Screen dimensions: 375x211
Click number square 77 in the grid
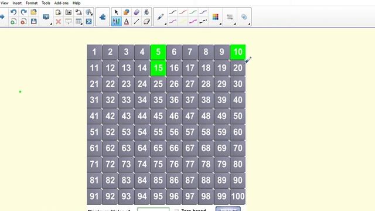190,164
